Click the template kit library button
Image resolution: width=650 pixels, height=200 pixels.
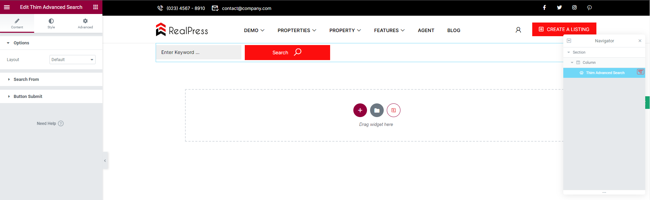(x=394, y=110)
